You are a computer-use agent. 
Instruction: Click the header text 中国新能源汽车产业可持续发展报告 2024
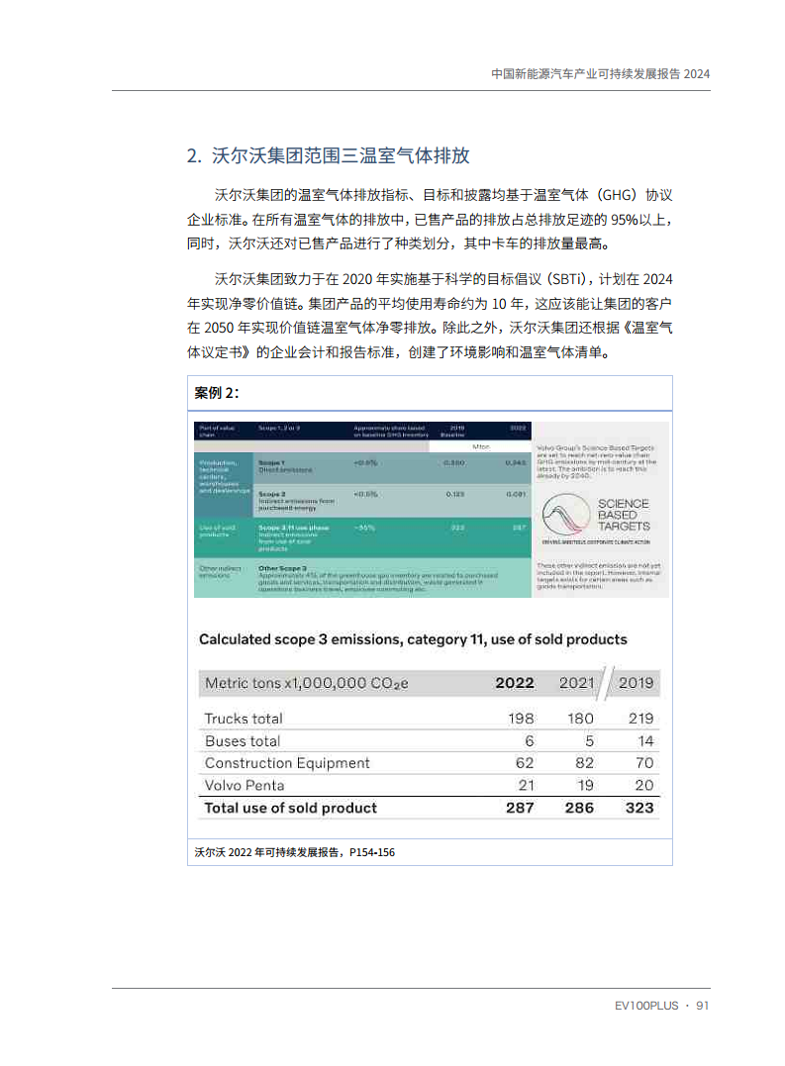[600, 74]
